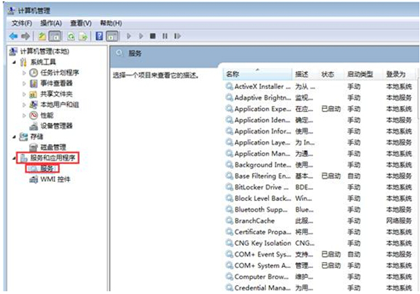Sort by the 描述 column header
420x294 pixels.
tap(305, 74)
